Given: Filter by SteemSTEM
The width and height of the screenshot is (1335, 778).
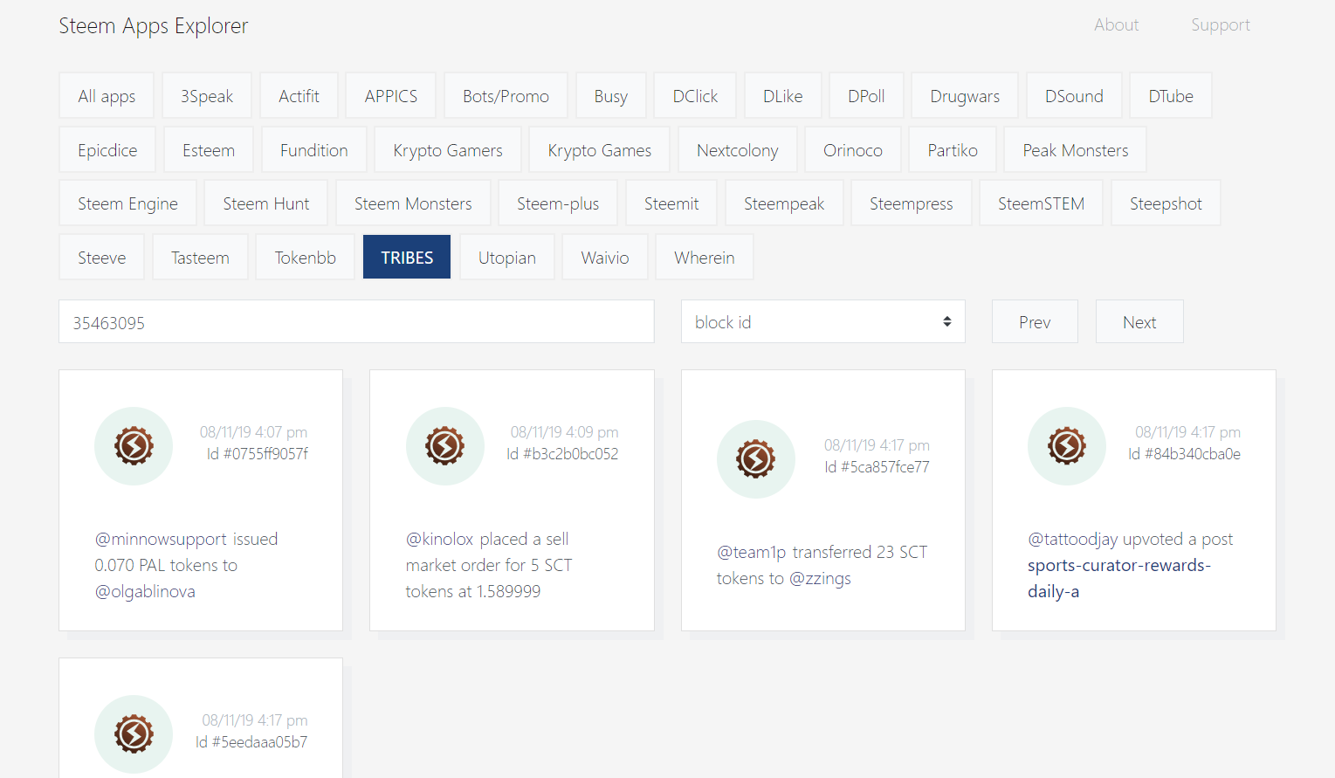Looking at the screenshot, I should point(1042,203).
